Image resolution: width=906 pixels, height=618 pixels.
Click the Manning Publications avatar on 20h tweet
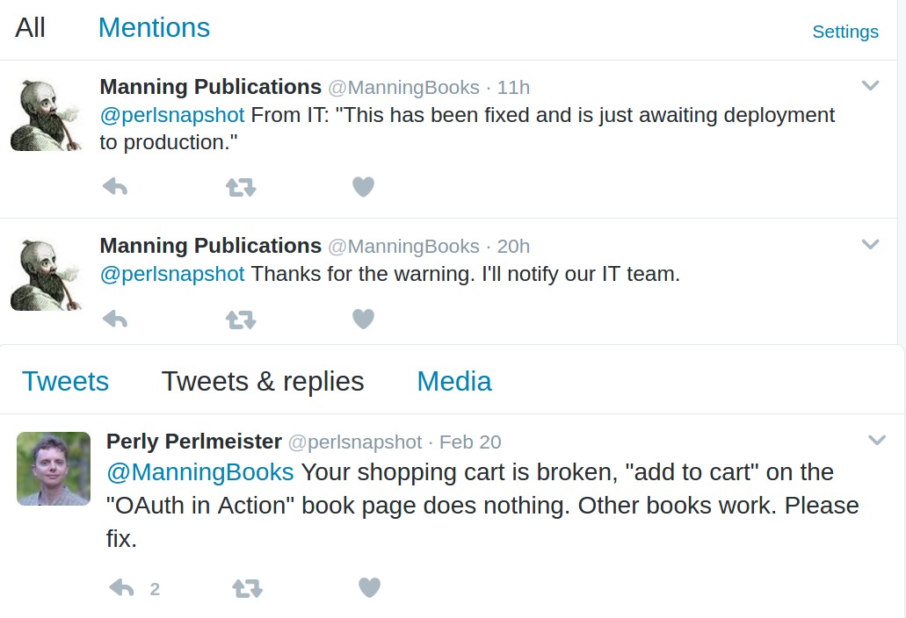pyautogui.click(x=46, y=274)
